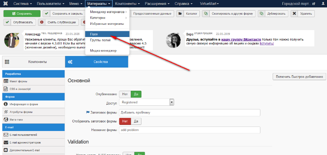327x155 pixels.
Task: Click the Форма sidebar header
Action: (34, 97)
